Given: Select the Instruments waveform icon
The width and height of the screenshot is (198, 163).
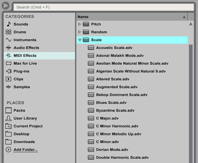Looking at the screenshot, I should (x=8, y=40).
